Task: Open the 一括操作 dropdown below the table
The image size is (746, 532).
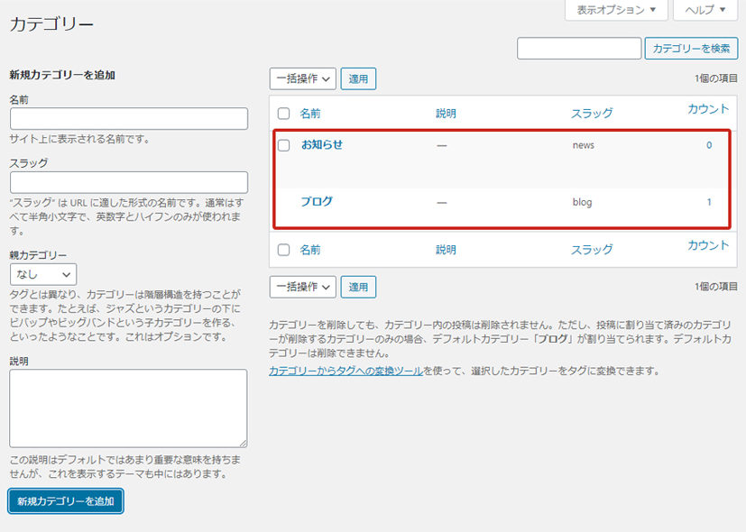Action: pyautogui.click(x=302, y=287)
